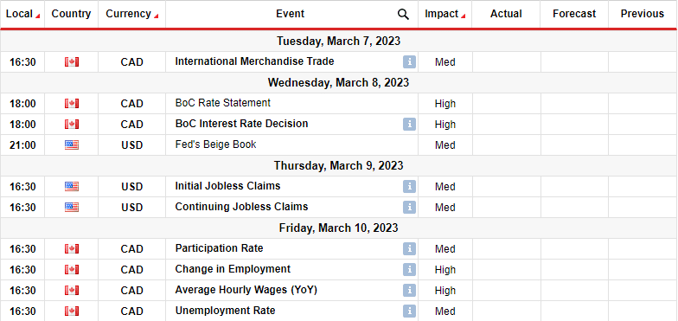This screenshot has width=678, height=321.
Task: Show info for Continuing Jobless Claims
Action: (410, 208)
